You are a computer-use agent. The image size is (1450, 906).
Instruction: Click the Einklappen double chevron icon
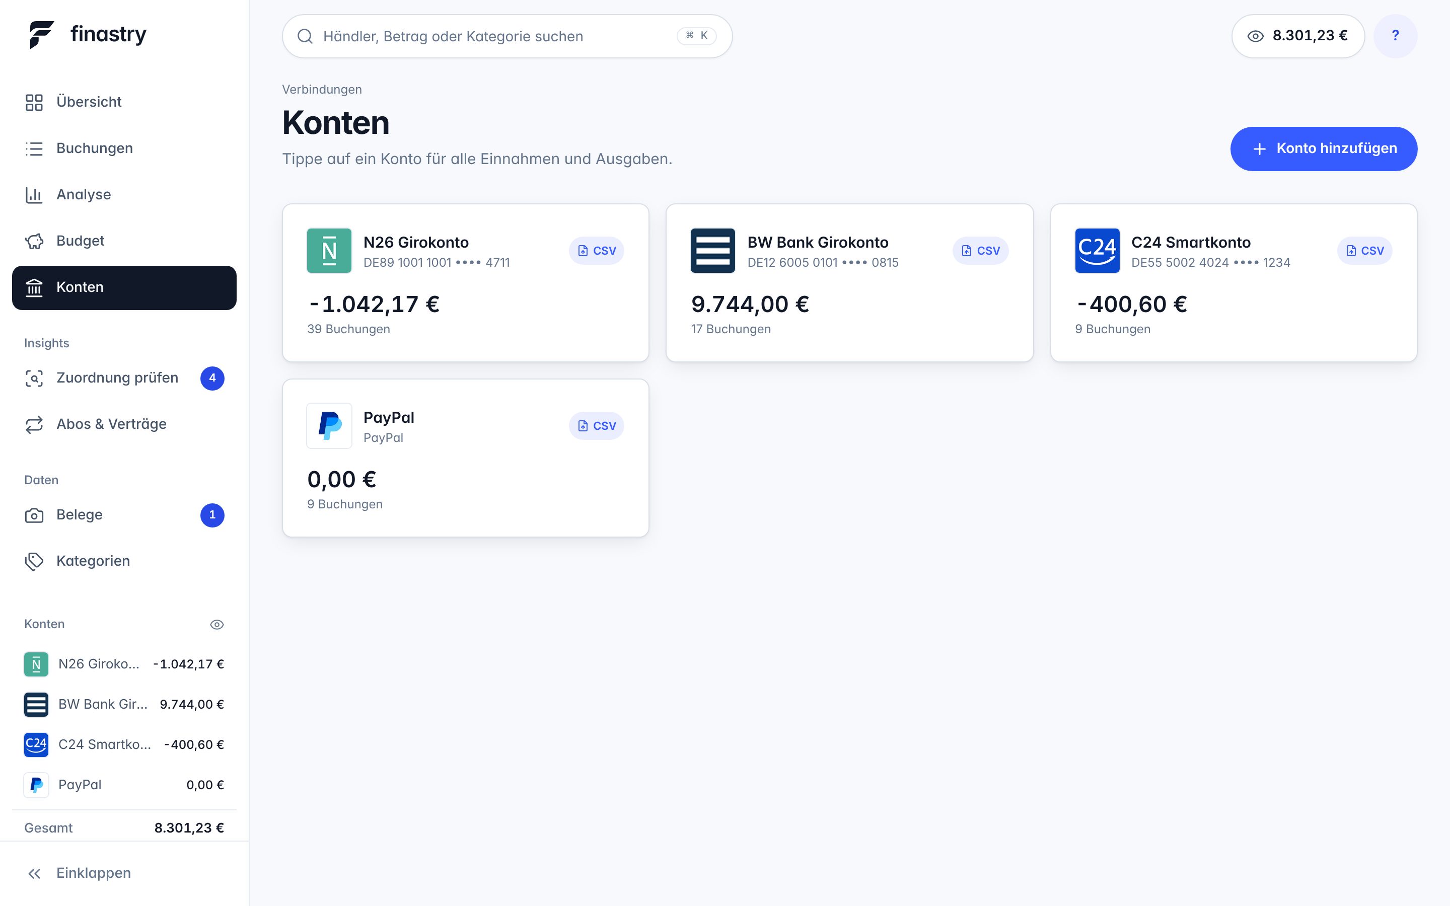(x=34, y=874)
